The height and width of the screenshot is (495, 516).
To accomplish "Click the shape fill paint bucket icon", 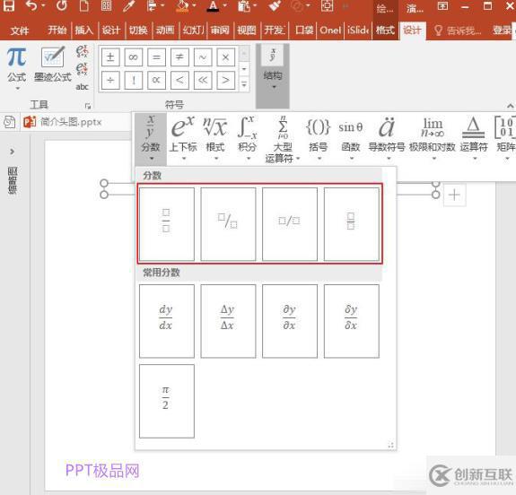I will pos(183,5).
